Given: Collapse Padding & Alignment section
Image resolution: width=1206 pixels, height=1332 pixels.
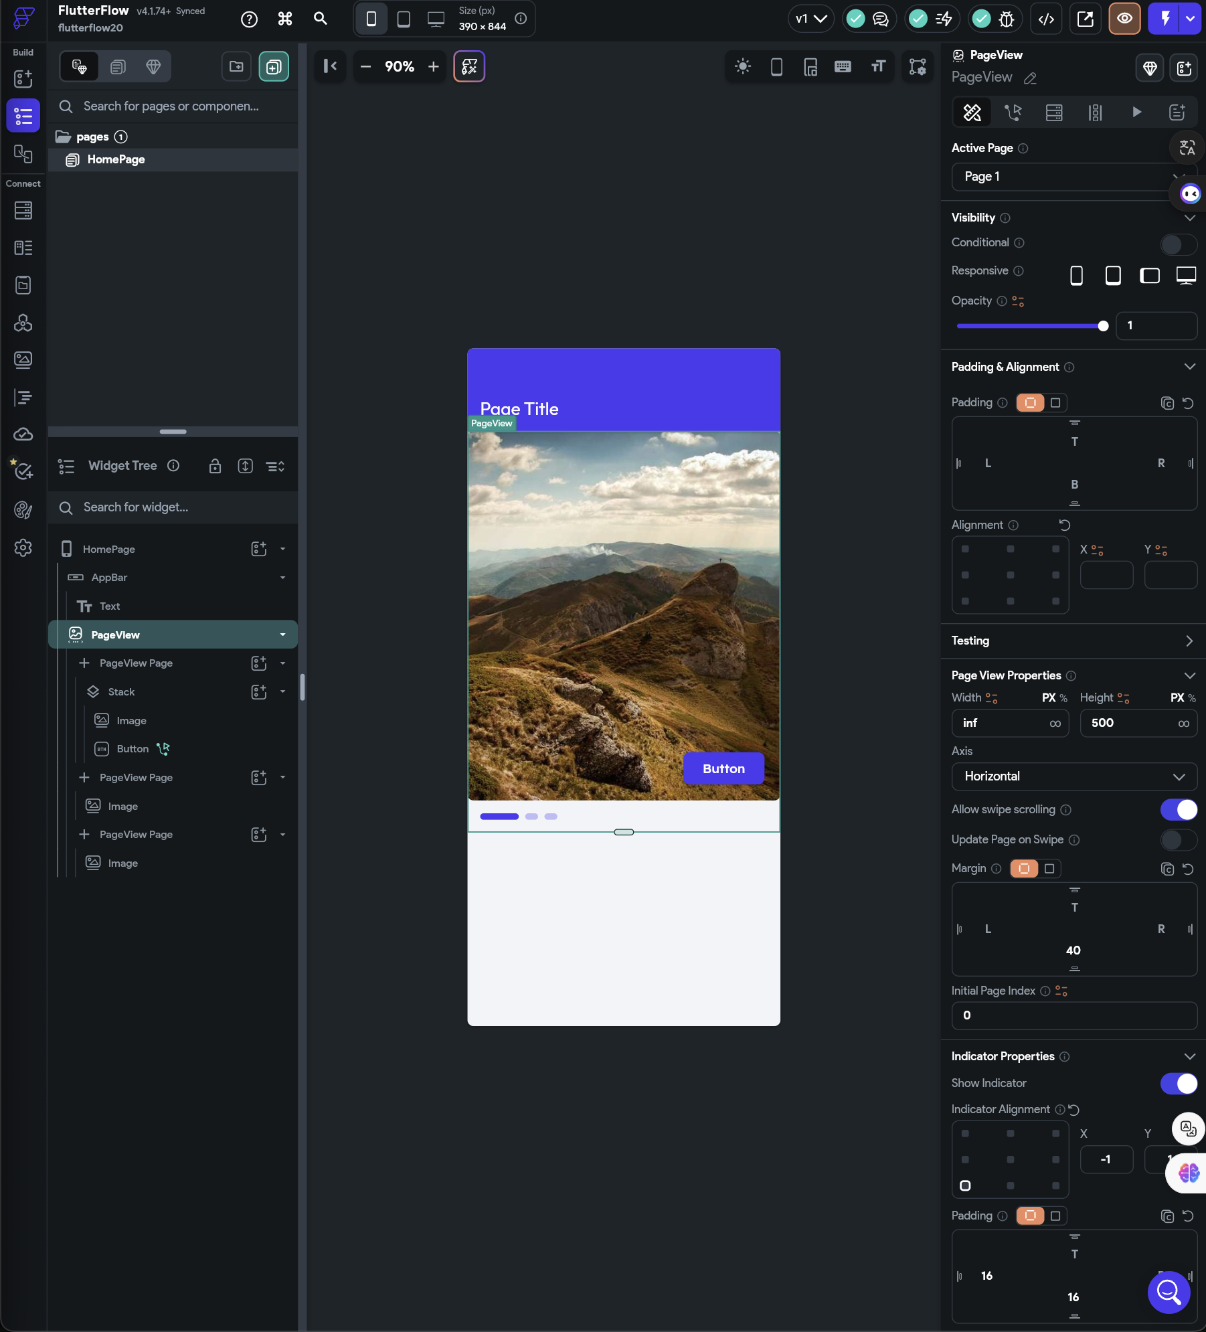Looking at the screenshot, I should point(1189,367).
